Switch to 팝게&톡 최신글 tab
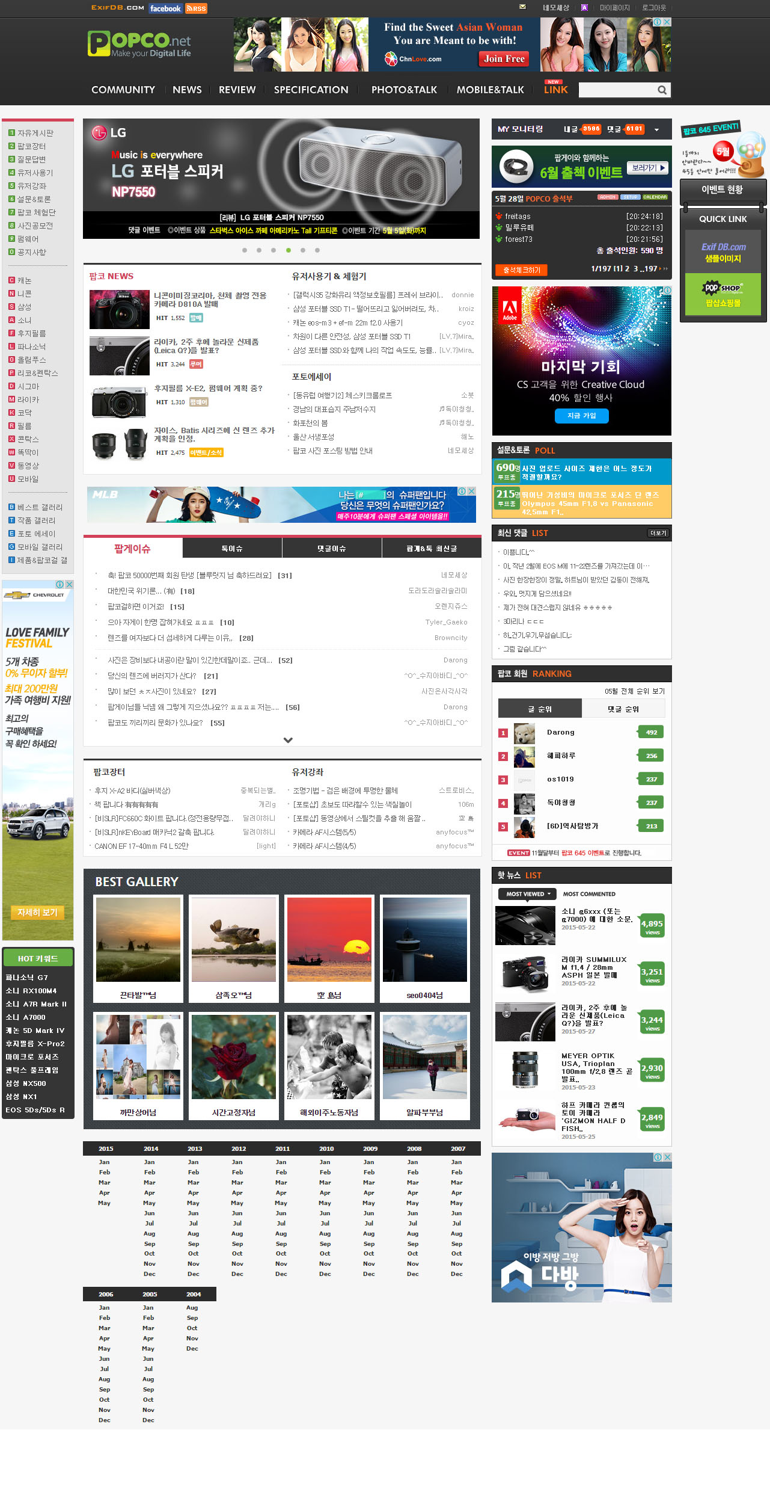This screenshot has width=770, height=1504. point(432,549)
